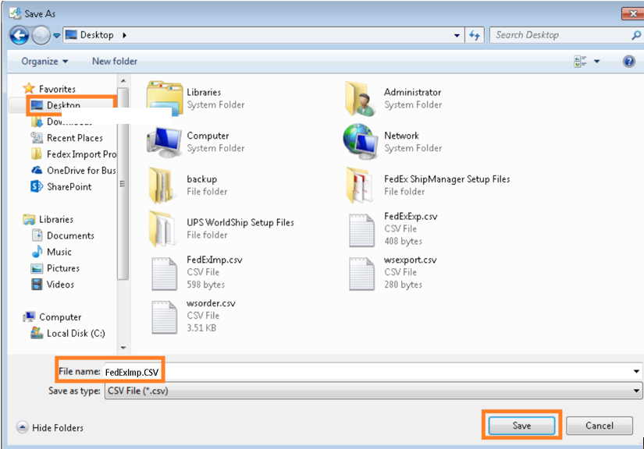Change the view with the view icon
Screen dimensions: 644x449
pos(580,62)
